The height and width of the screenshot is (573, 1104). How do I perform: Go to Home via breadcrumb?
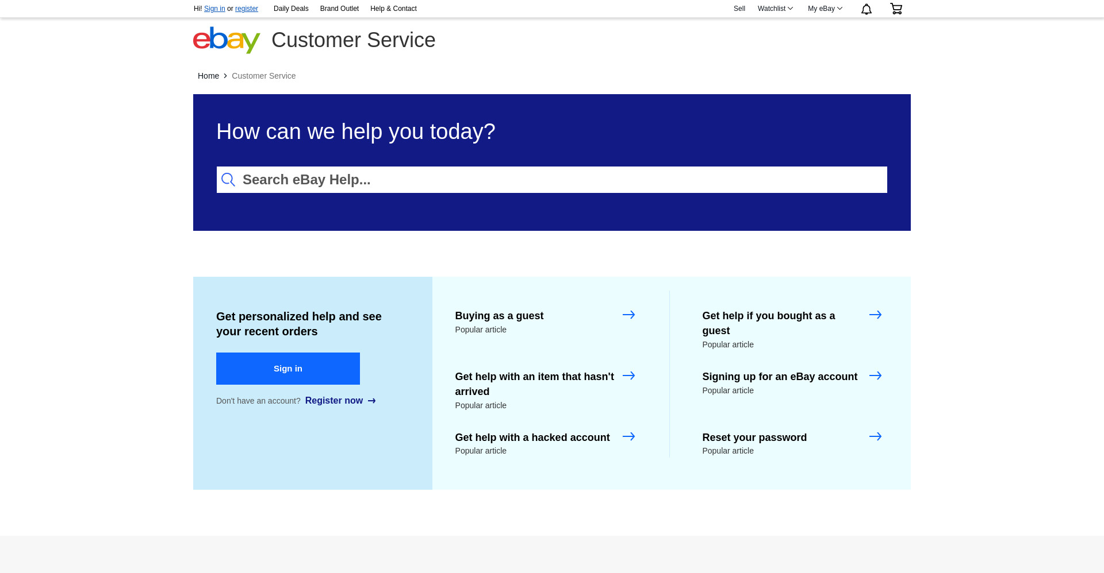[x=208, y=76]
